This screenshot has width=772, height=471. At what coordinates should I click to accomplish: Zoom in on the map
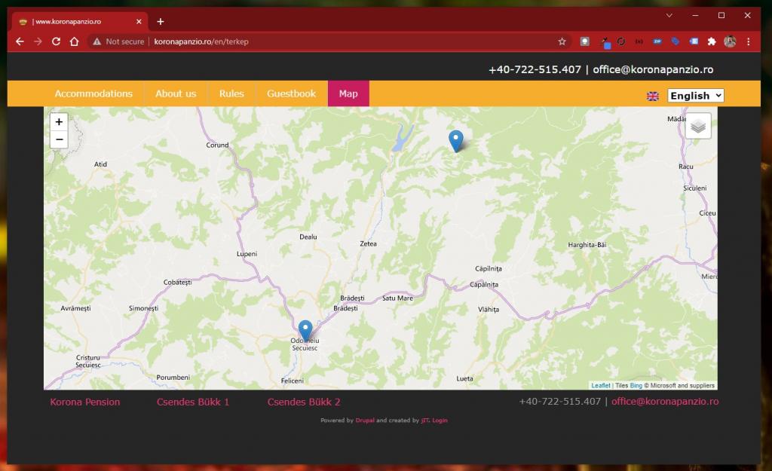(59, 121)
